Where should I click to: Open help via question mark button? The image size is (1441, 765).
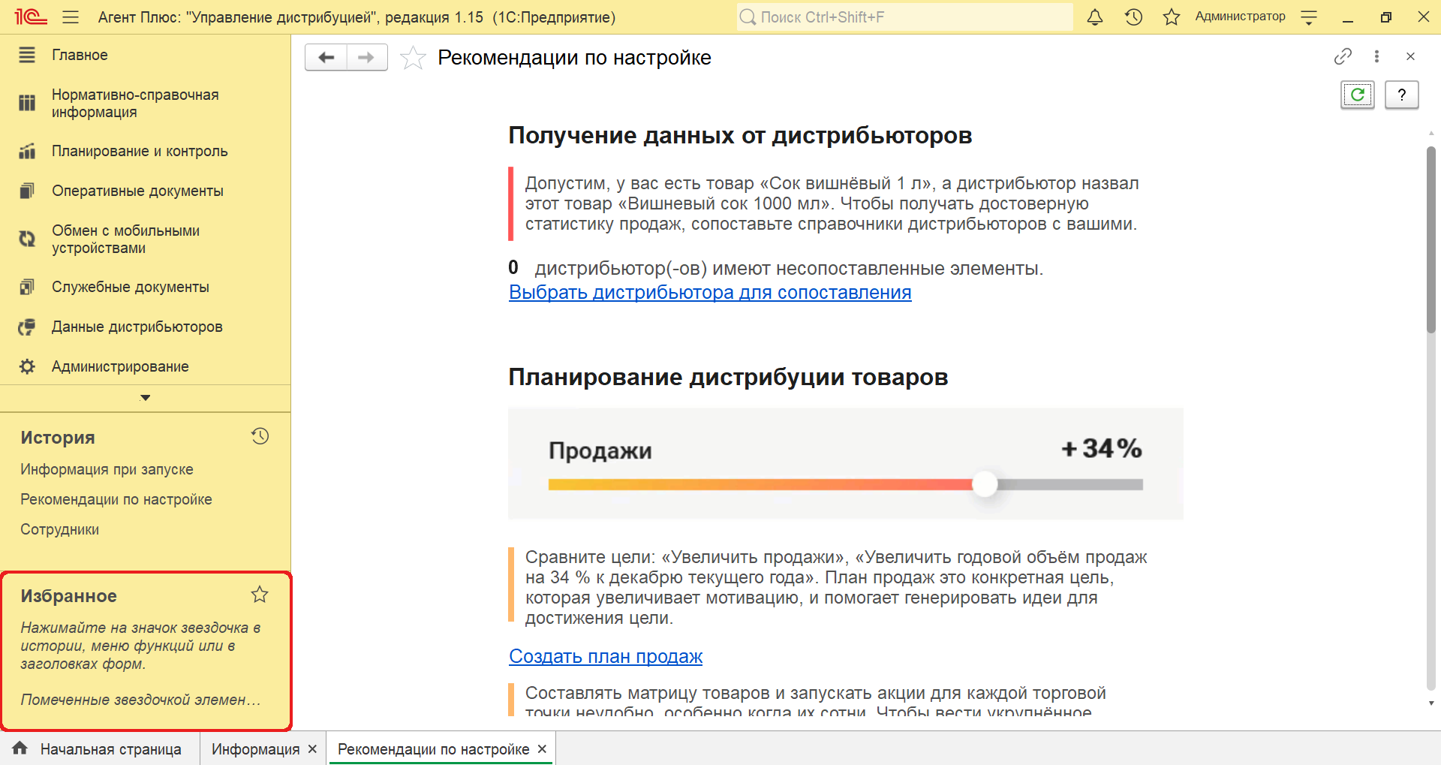click(1401, 95)
